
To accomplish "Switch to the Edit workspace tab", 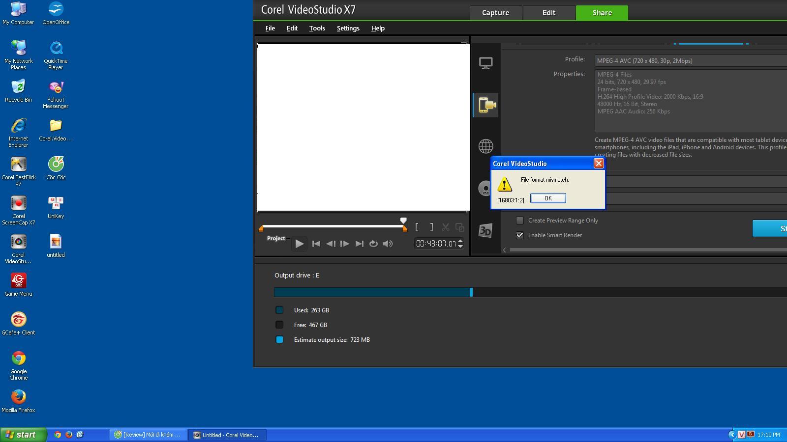I will click(x=549, y=13).
